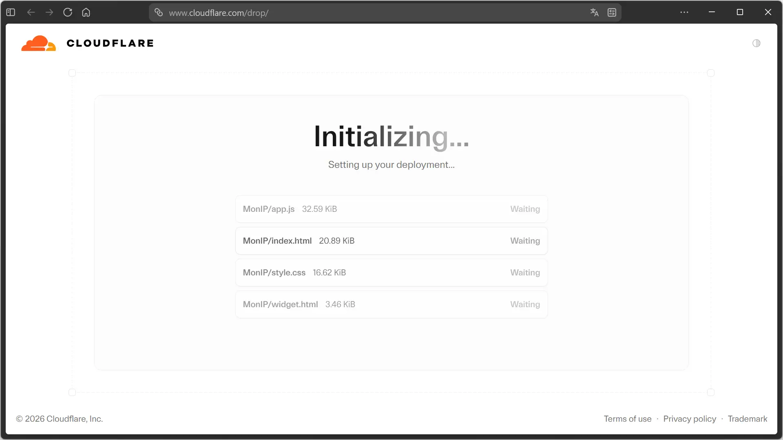Open the browser three-dots menu
The image size is (783, 440).
tap(684, 12)
